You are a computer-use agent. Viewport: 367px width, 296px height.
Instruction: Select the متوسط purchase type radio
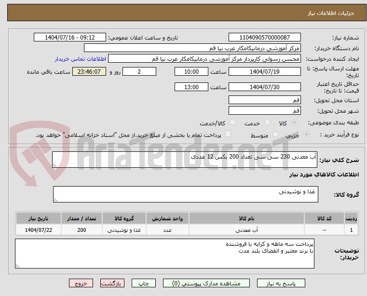tap(276, 135)
